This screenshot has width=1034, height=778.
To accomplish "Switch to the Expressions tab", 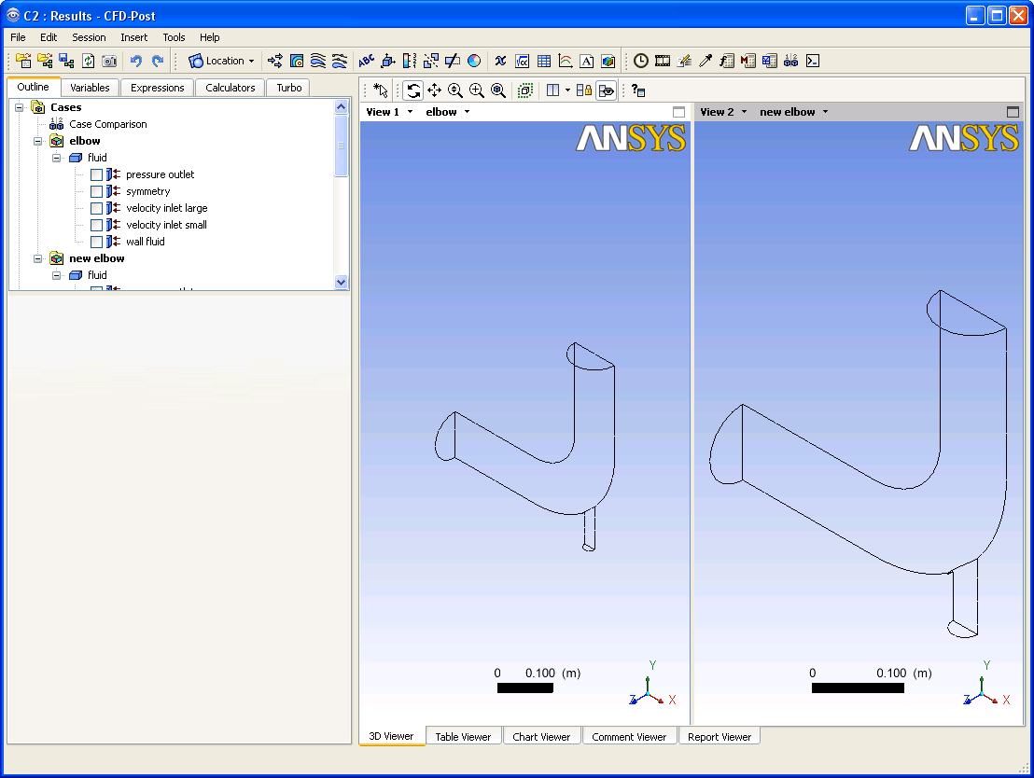I will click(157, 88).
